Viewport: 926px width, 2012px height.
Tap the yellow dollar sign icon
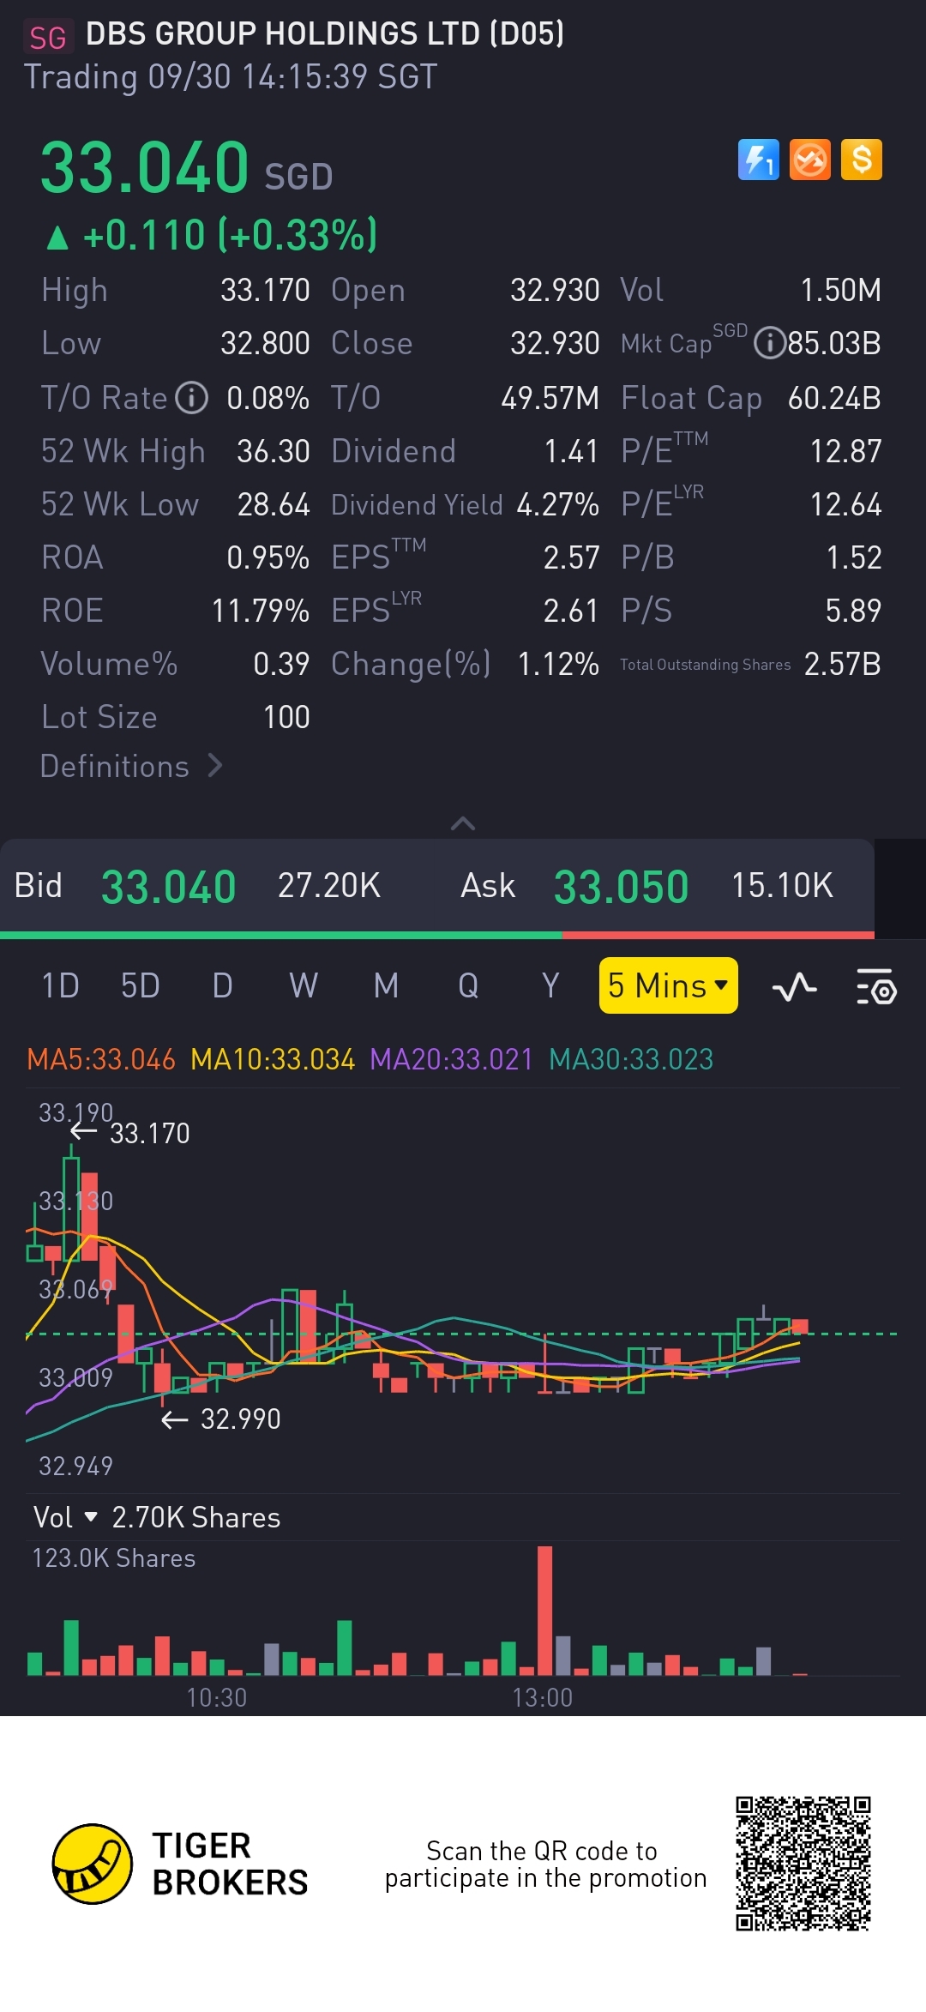[862, 160]
